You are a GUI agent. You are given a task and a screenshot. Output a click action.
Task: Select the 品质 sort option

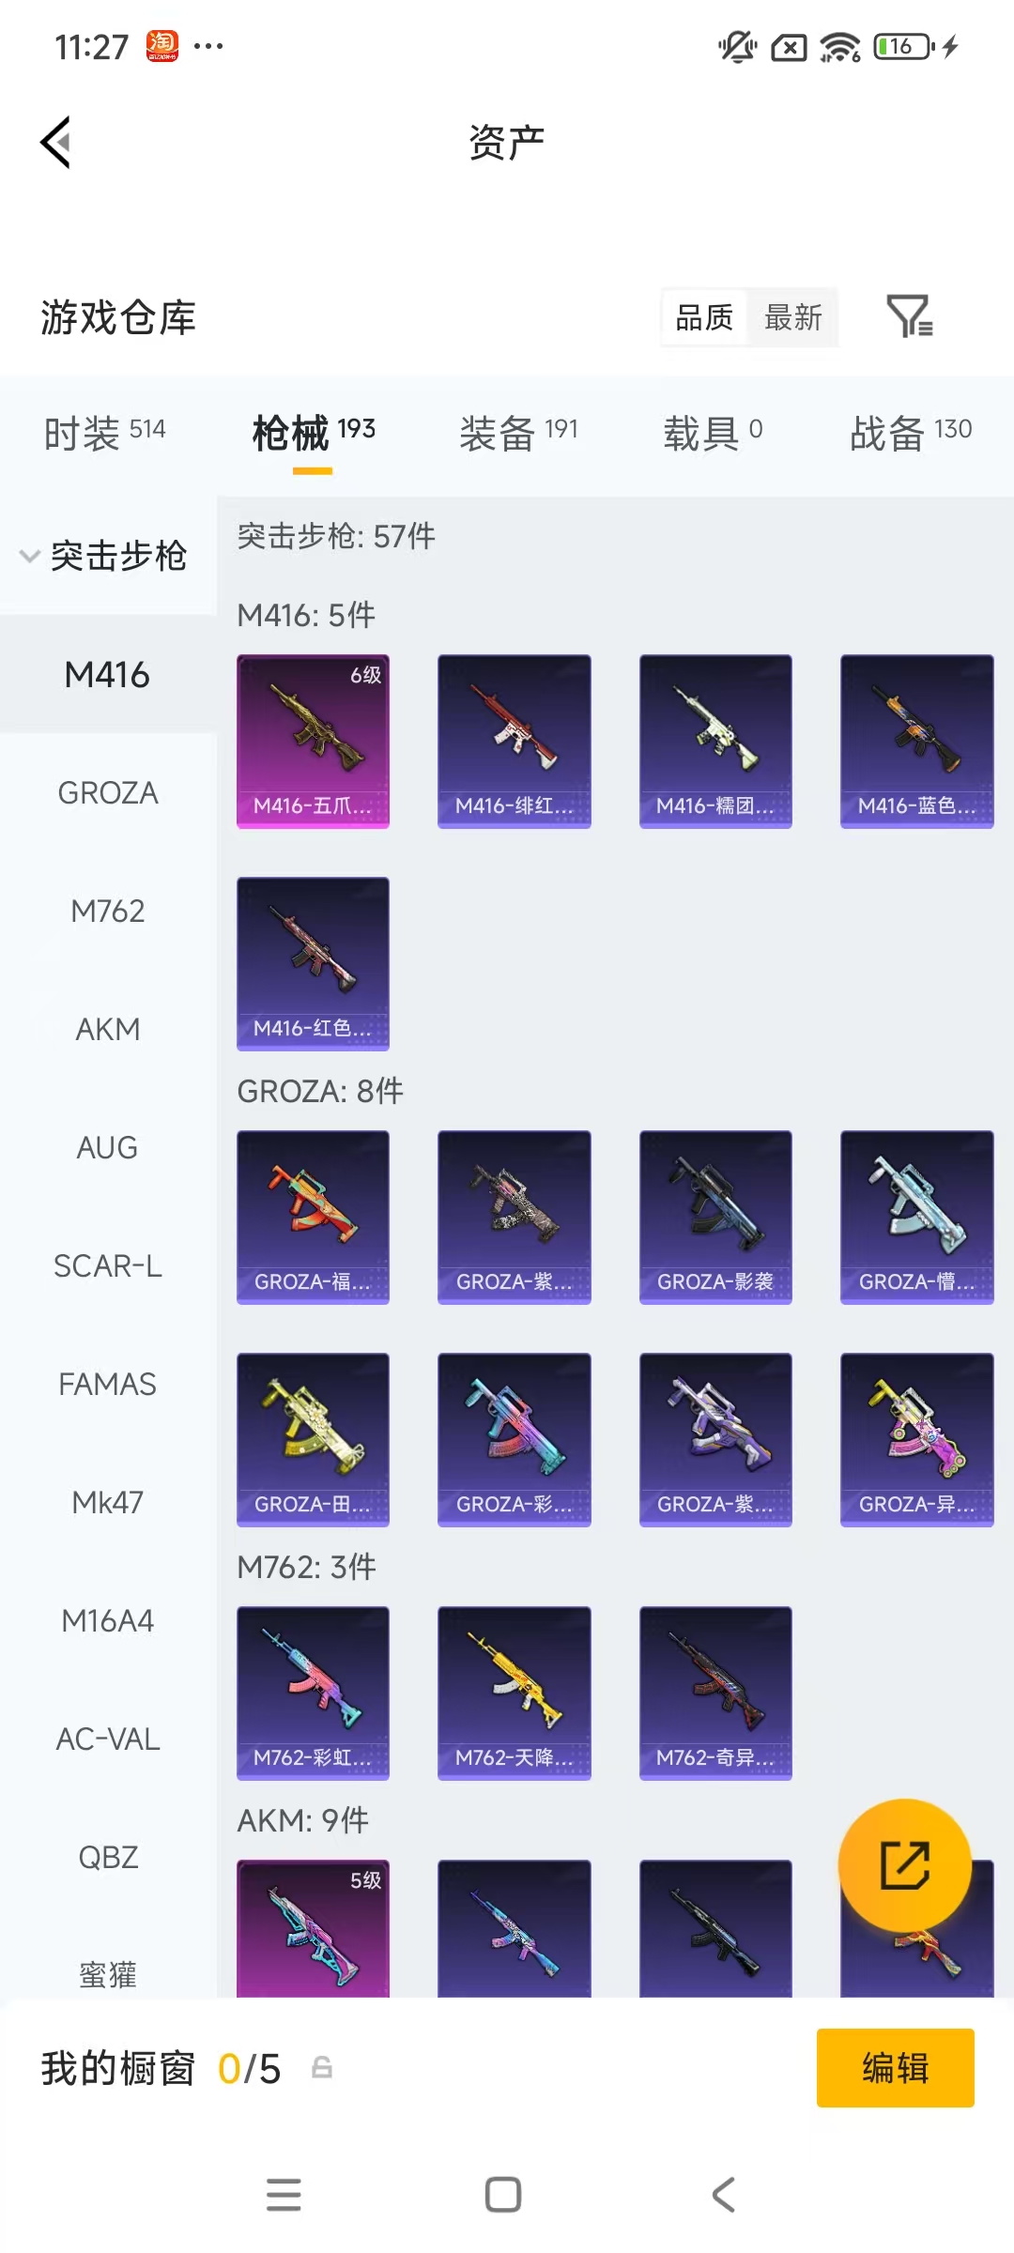[704, 317]
